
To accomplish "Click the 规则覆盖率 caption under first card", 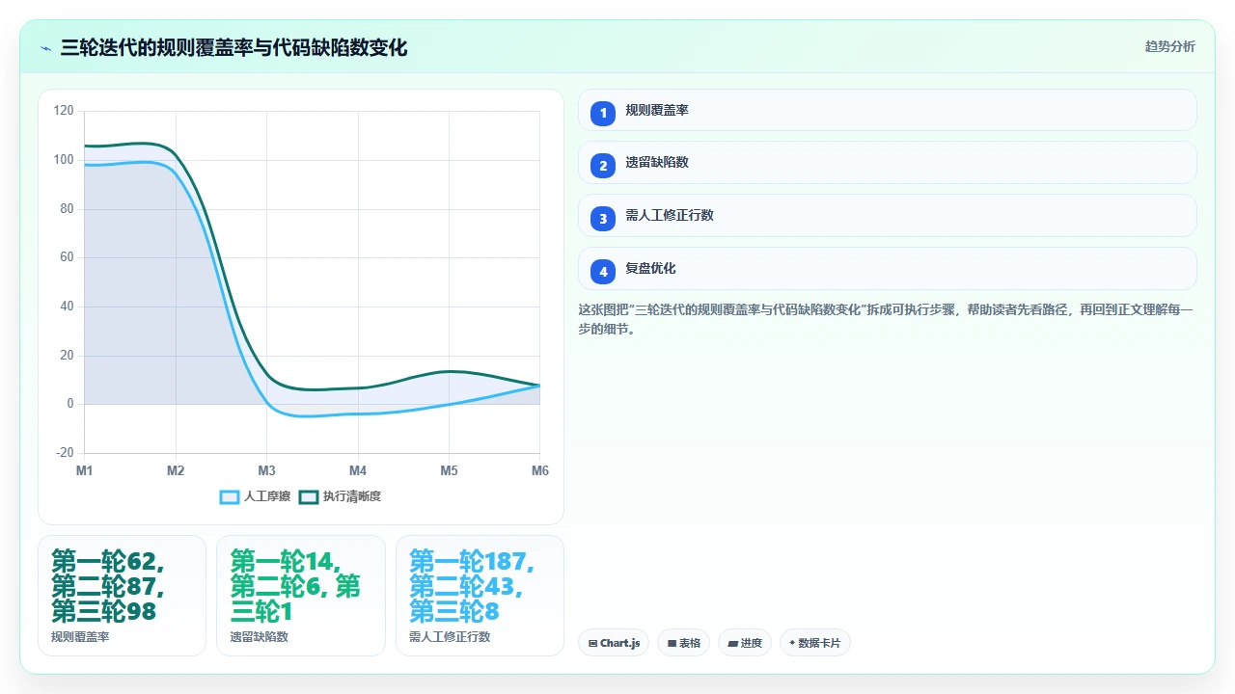I will pyautogui.click(x=80, y=637).
